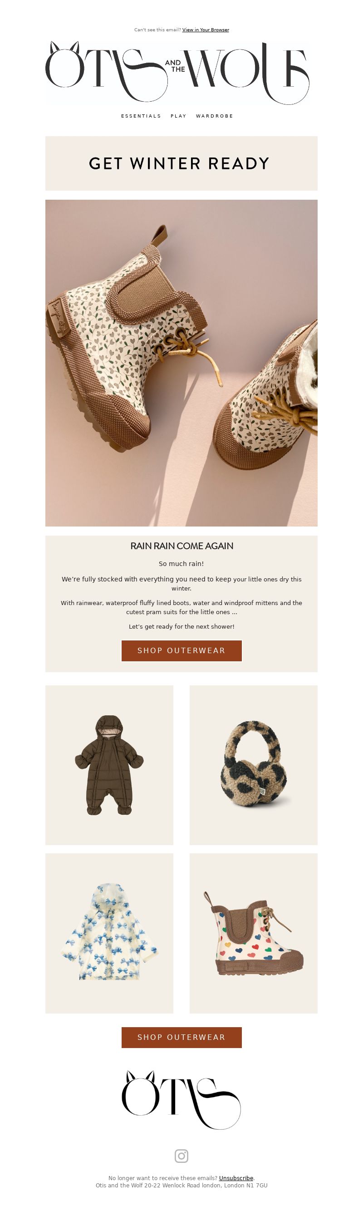View the leopard print earmuffs product

pyautogui.click(x=254, y=765)
